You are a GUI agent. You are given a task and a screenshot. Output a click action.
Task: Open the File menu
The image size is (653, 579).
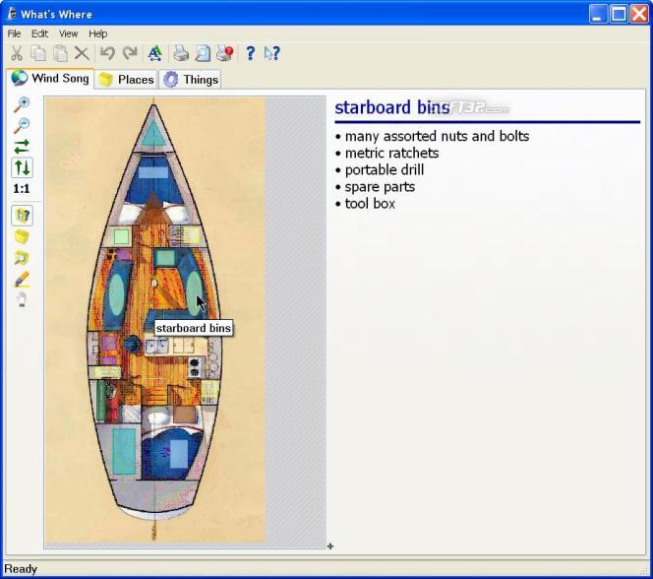click(x=14, y=33)
